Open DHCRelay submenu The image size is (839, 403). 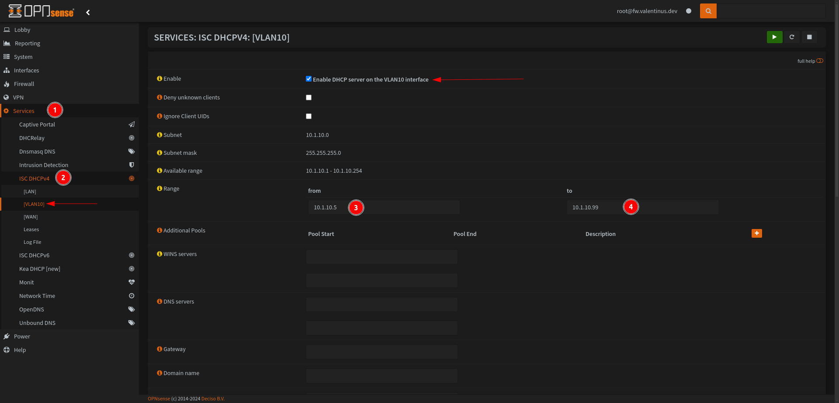tap(70, 138)
